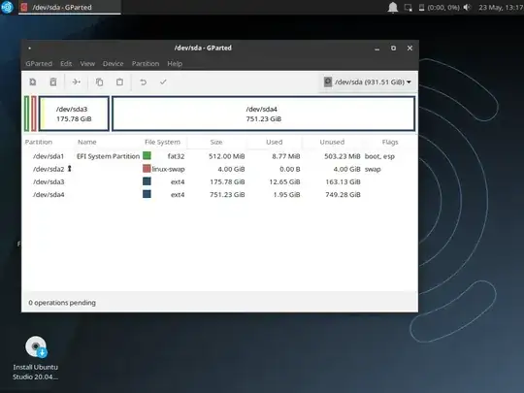
Task: Click the Size column header
Action: pyautogui.click(x=216, y=142)
